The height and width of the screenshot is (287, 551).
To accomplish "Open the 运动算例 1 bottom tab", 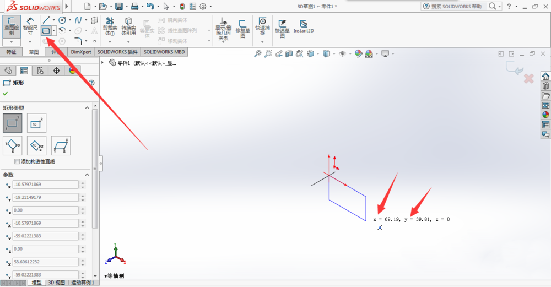I will pos(83,283).
